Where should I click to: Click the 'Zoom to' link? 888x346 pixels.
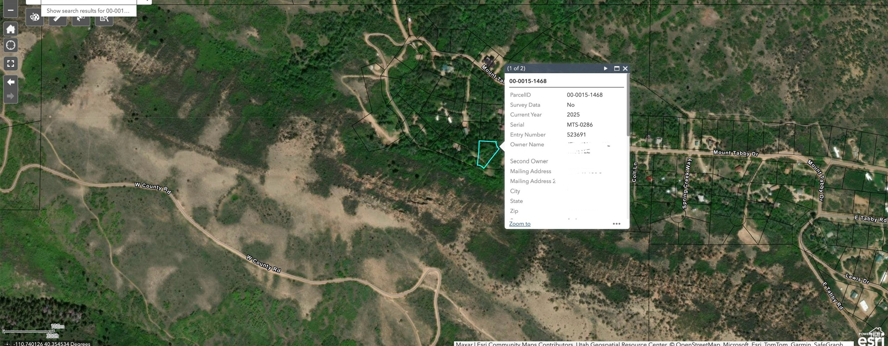click(519, 224)
